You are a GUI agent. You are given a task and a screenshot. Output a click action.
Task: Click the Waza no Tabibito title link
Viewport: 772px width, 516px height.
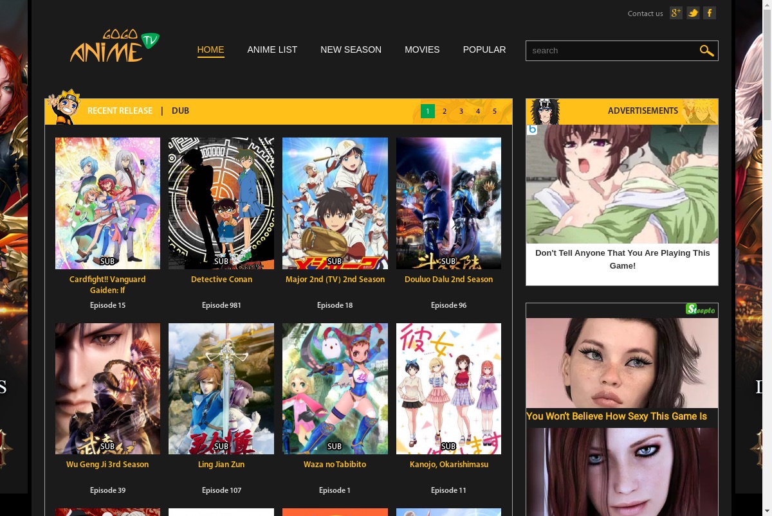point(335,465)
